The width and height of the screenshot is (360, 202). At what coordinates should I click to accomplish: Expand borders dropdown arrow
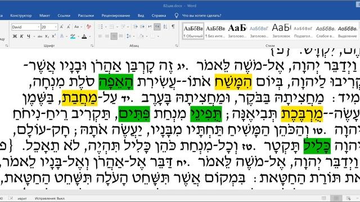(x=158, y=36)
